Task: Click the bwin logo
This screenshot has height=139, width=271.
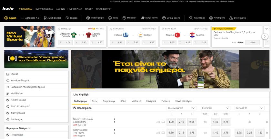Action: [8, 9]
